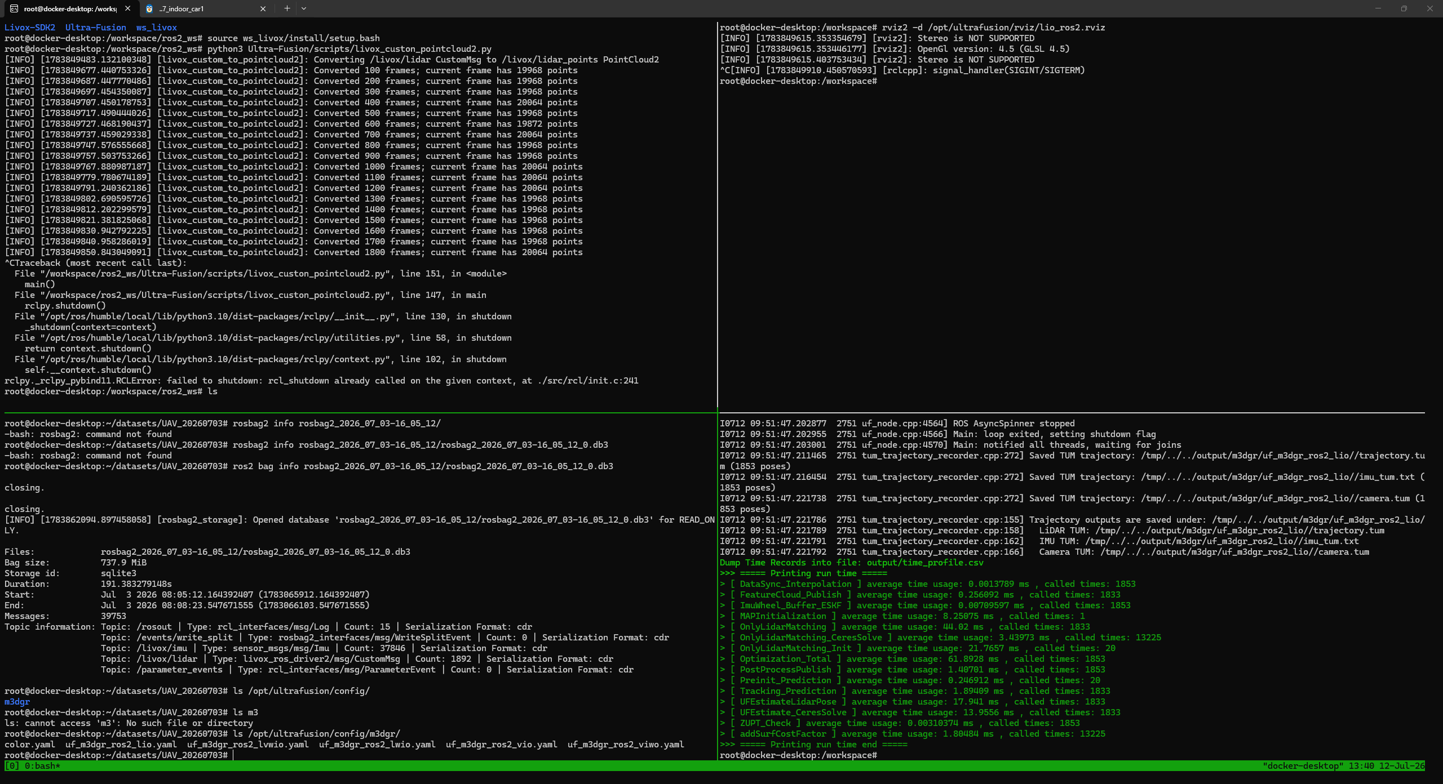Expand the new-tab profile dropdown chevron
Viewport: 1443px width, 784px height.
(304, 8)
